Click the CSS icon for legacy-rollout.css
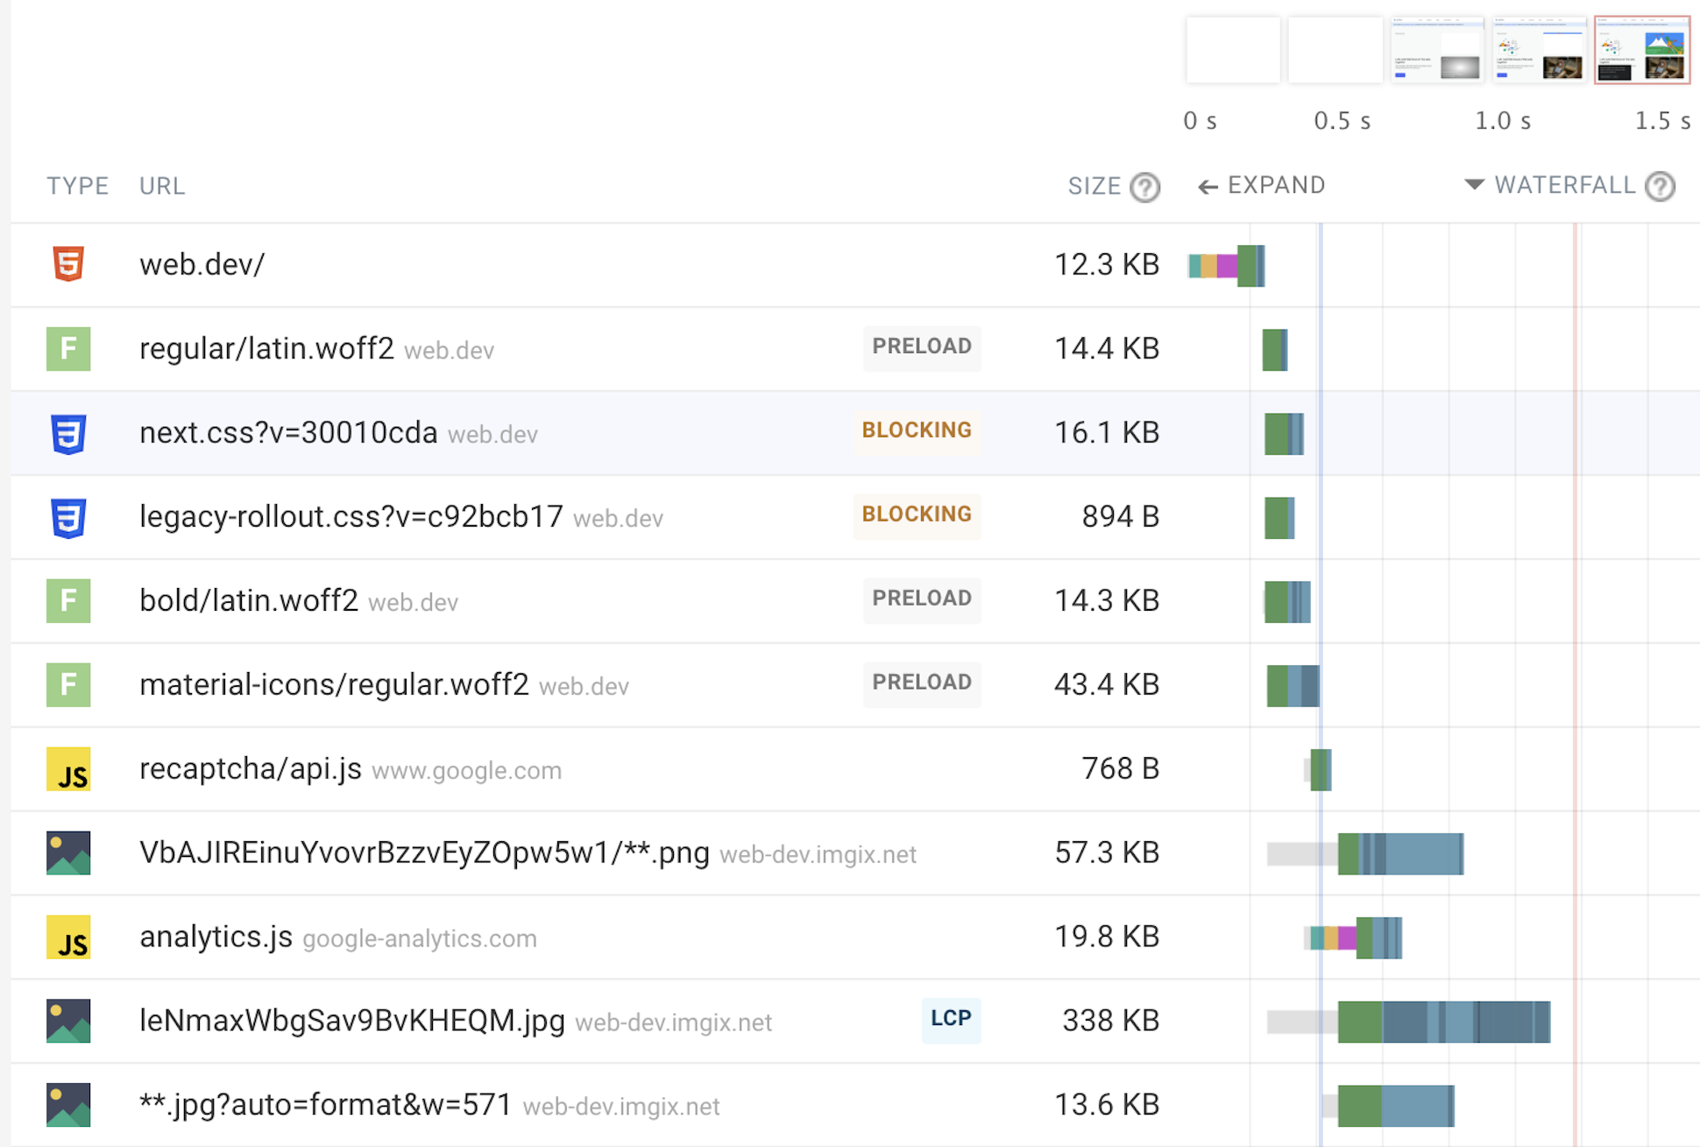This screenshot has height=1147, width=1700. coord(68,517)
